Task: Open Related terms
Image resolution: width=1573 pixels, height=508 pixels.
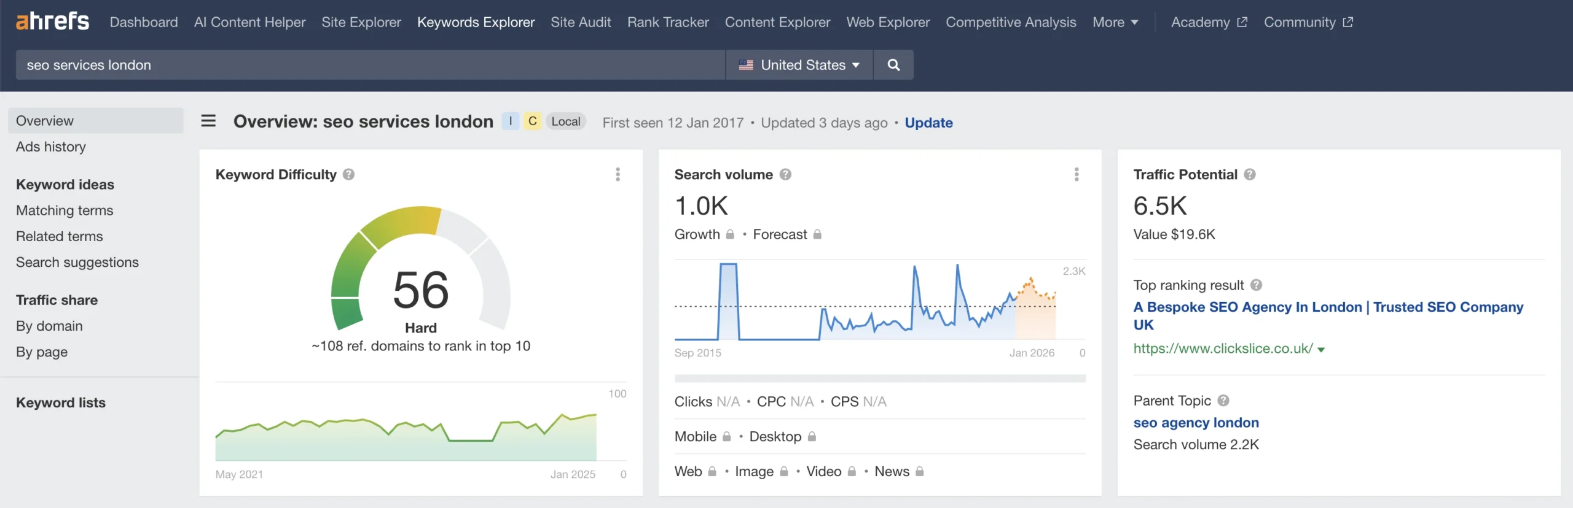Action: point(59,236)
